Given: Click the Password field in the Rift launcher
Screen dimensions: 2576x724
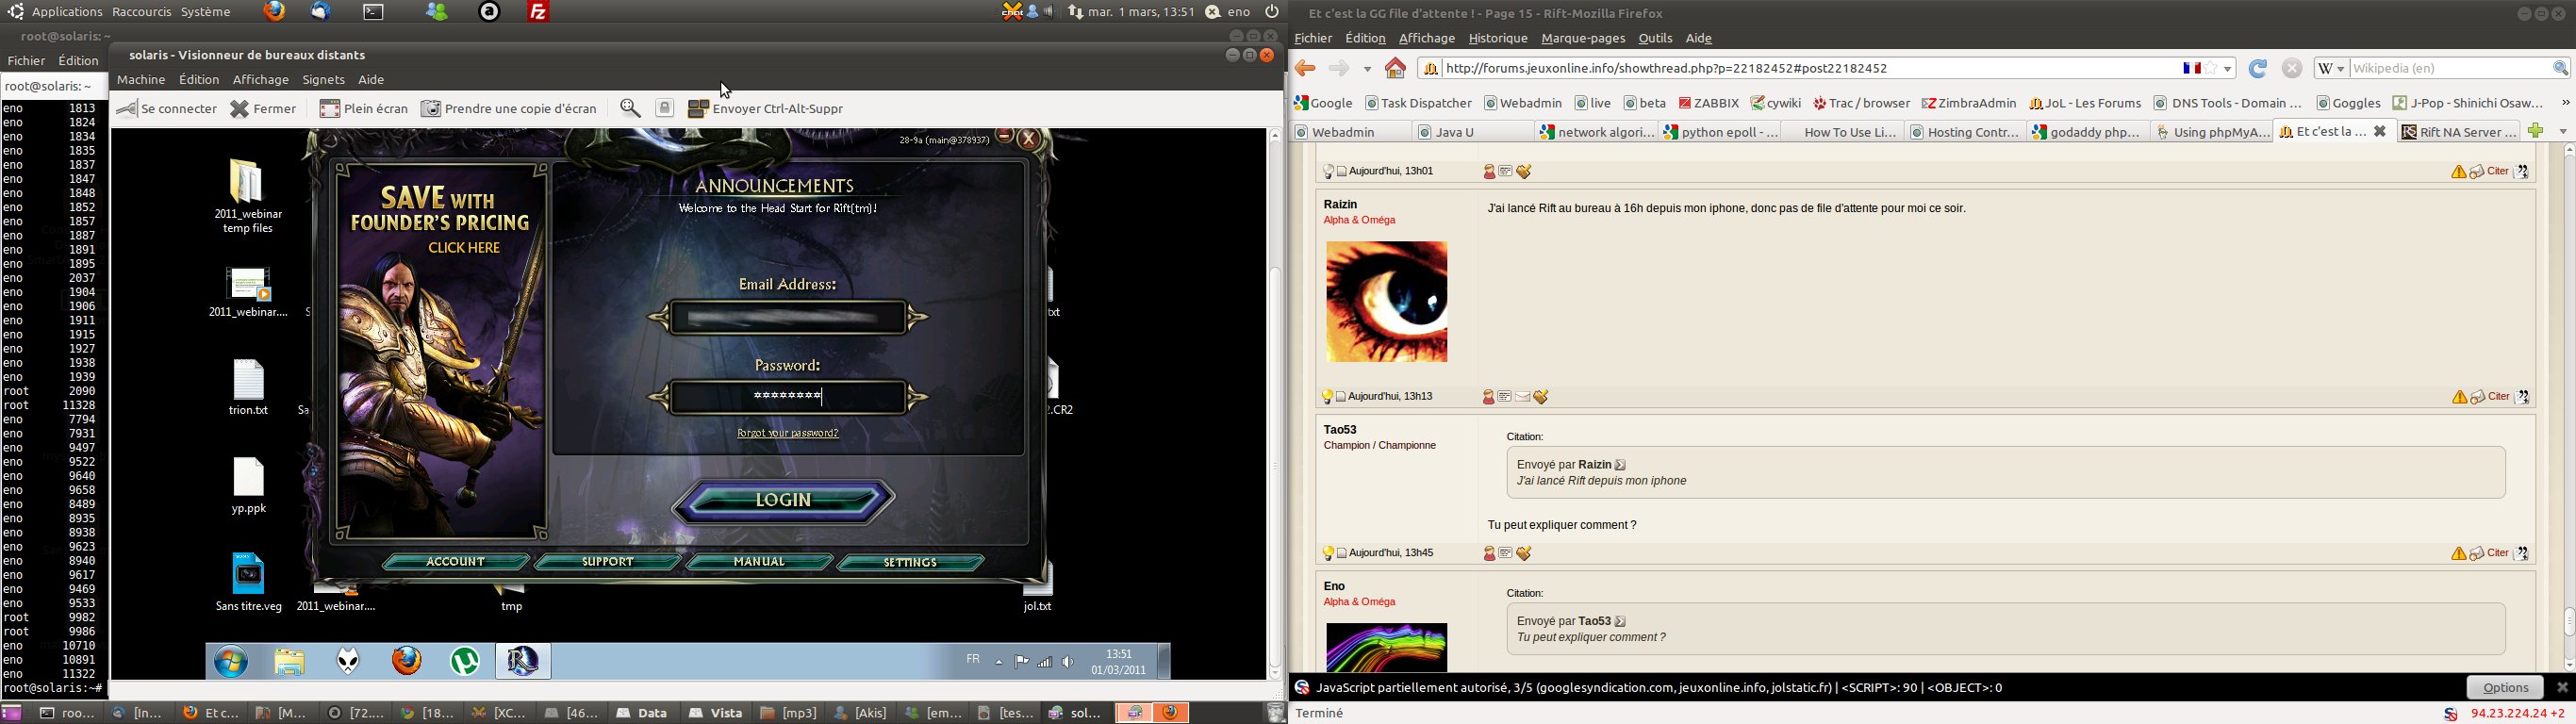Looking at the screenshot, I should pos(788,397).
